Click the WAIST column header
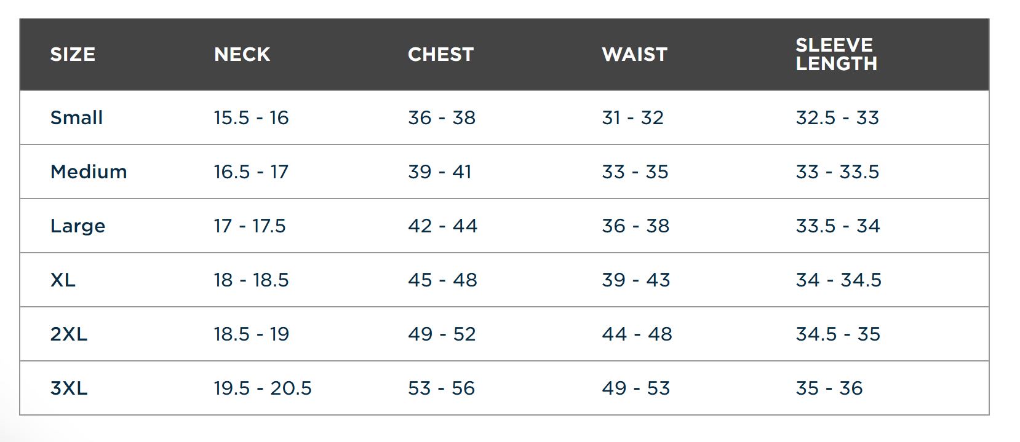 634,55
